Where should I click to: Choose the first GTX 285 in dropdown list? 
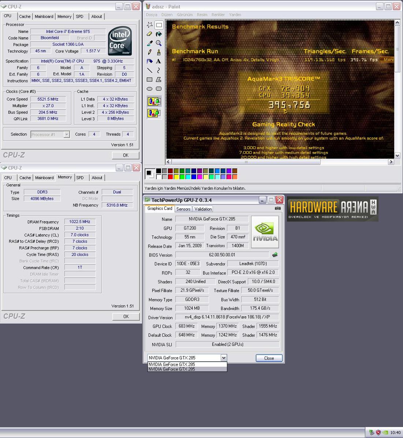pyautogui.click(x=187, y=364)
